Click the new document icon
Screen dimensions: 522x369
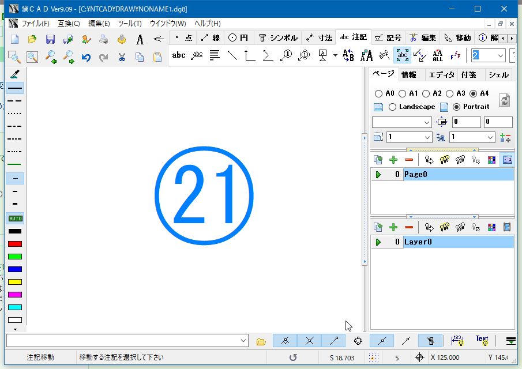(x=14, y=39)
